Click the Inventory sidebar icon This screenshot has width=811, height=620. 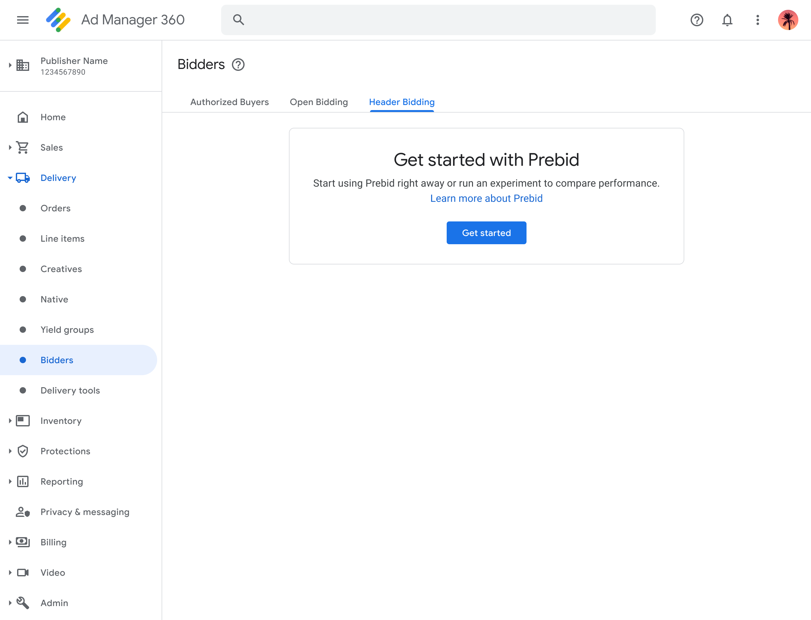click(x=23, y=421)
